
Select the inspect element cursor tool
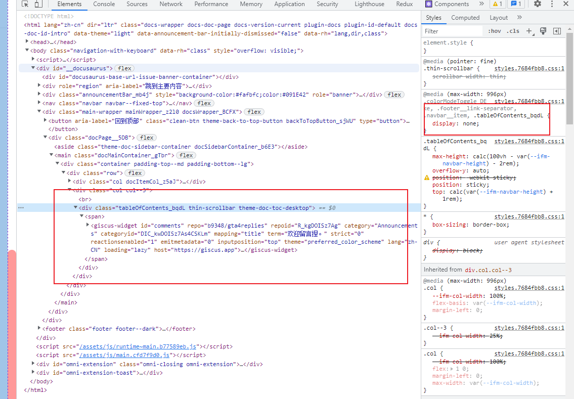[25, 4]
